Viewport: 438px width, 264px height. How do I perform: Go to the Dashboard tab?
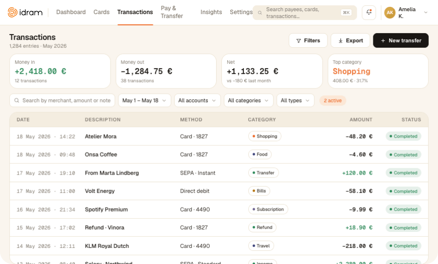point(71,12)
